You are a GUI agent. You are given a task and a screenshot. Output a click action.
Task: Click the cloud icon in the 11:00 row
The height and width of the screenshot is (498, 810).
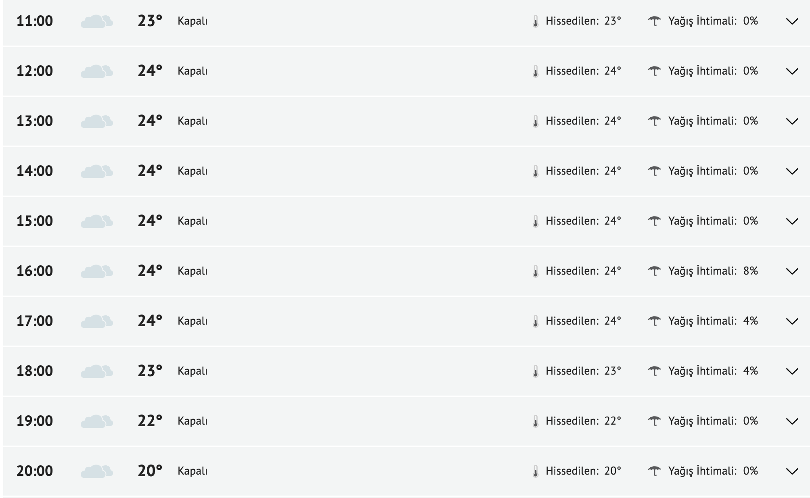pos(96,21)
